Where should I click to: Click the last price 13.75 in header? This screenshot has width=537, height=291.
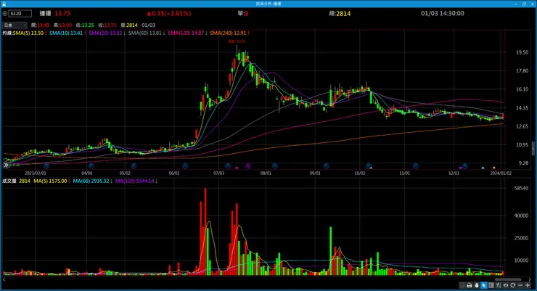click(x=62, y=13)
